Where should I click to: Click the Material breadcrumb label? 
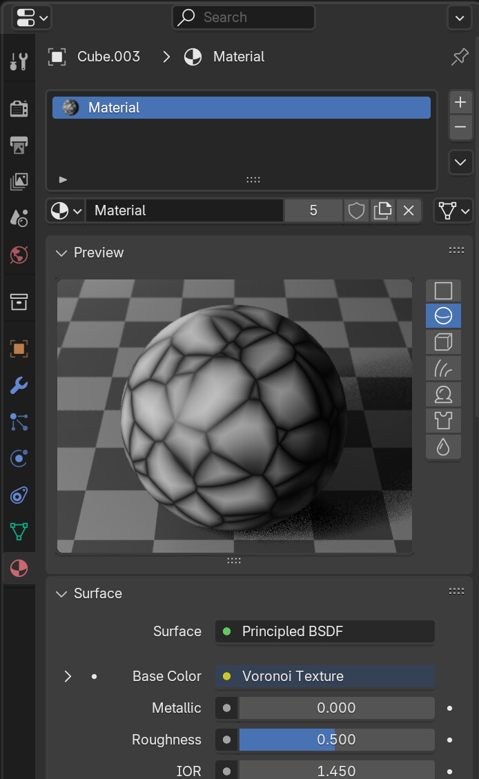239,57
